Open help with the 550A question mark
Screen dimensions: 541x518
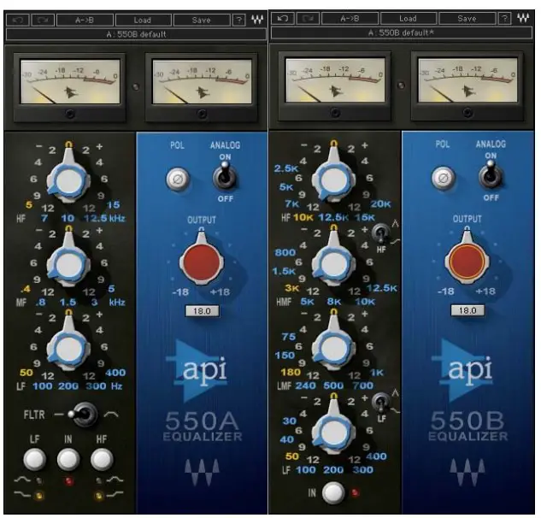click(x=238, y=20)
